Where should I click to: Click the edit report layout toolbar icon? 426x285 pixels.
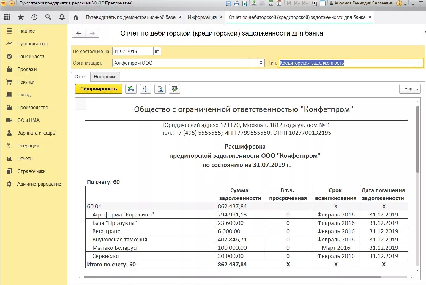pos(175,89)
